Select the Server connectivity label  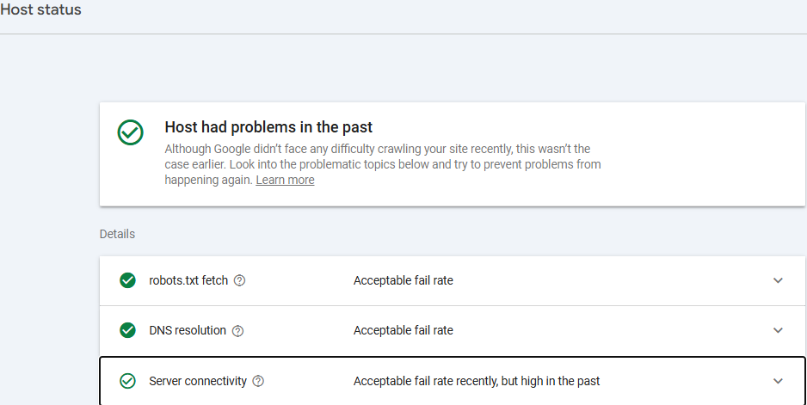[198, 381]
